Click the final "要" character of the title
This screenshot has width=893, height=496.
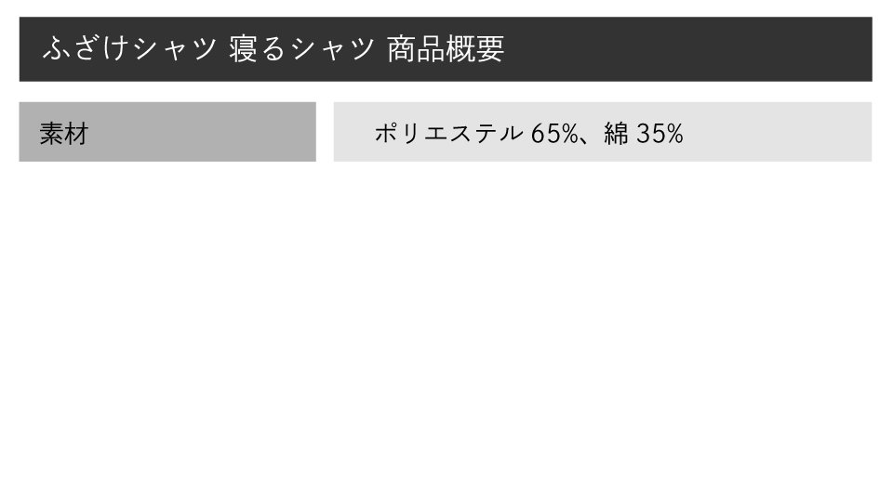[x=490, y=49]
